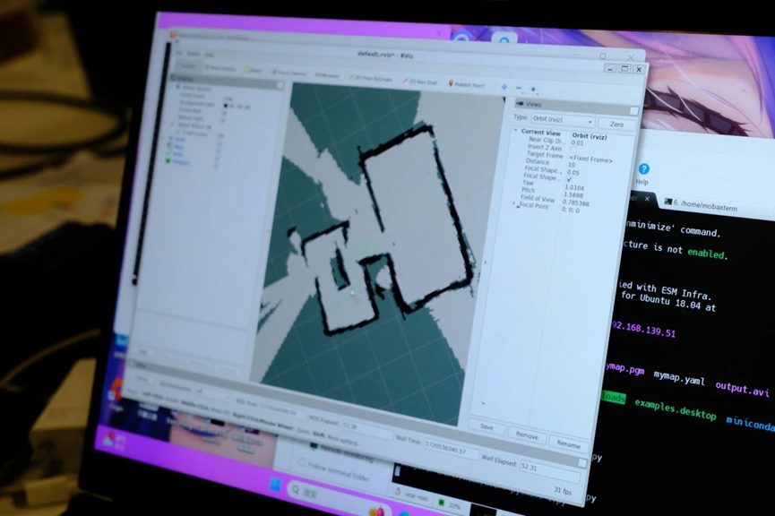Open the Panels menu in RViz
The height and width of the screenshot is (516, 775).
(x=194, y=54)
